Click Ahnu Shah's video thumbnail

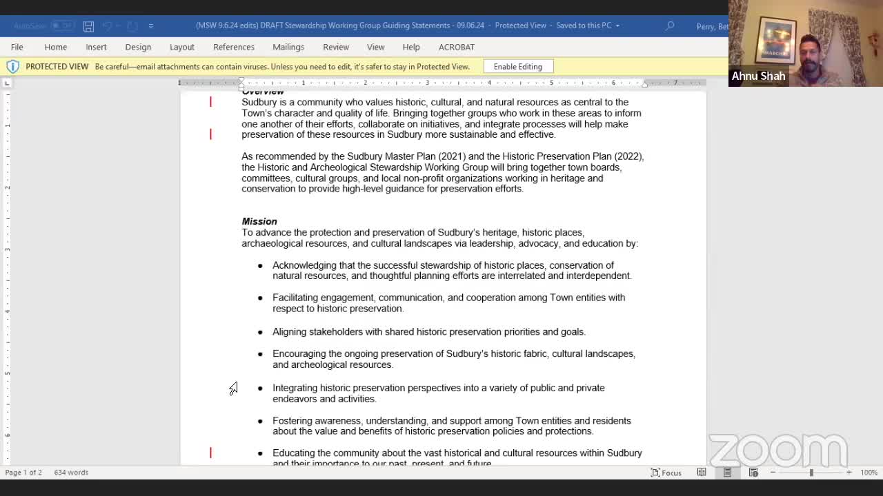tap(806, 43)
